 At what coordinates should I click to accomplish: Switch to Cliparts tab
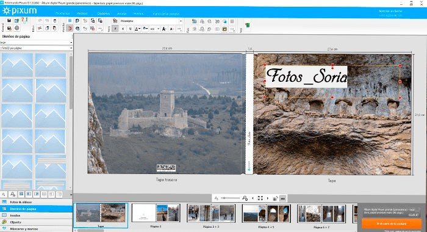tap(36, 222)
